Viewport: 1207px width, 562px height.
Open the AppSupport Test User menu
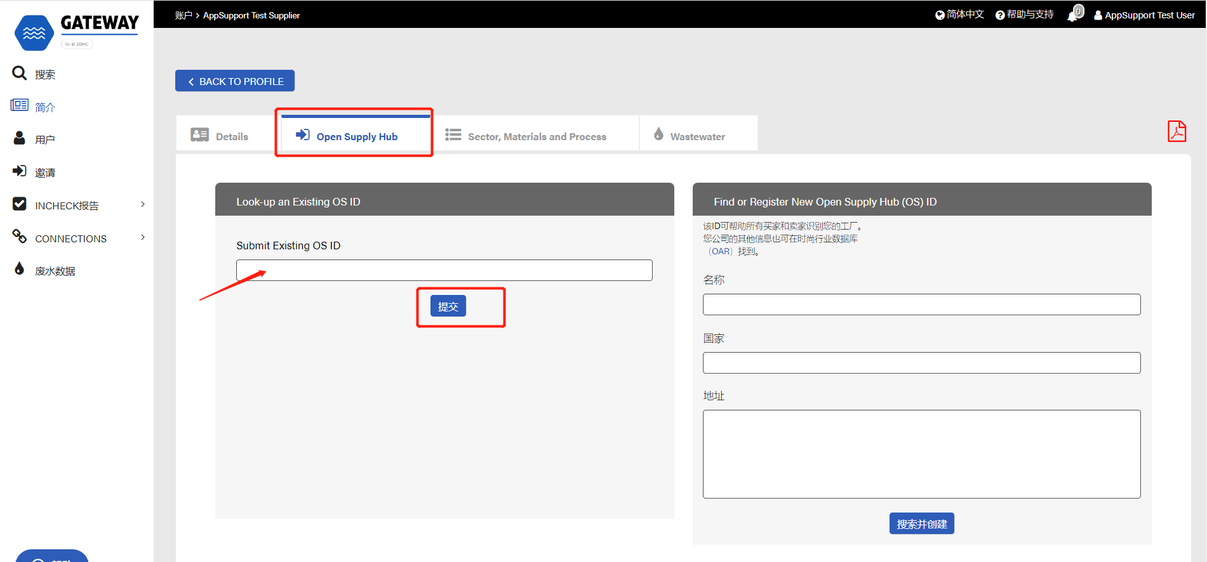click(1144, 15)
